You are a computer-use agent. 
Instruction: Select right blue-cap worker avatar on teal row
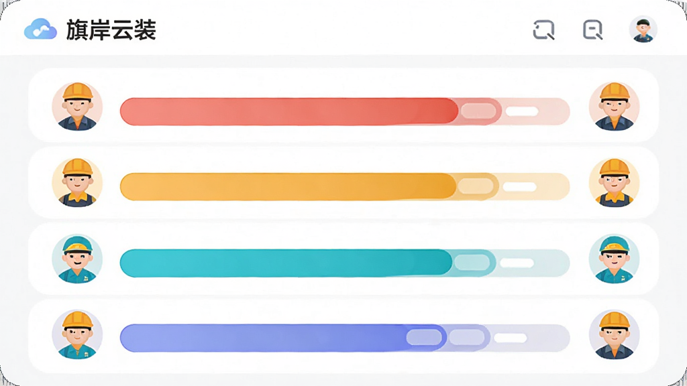coord(615,259)
